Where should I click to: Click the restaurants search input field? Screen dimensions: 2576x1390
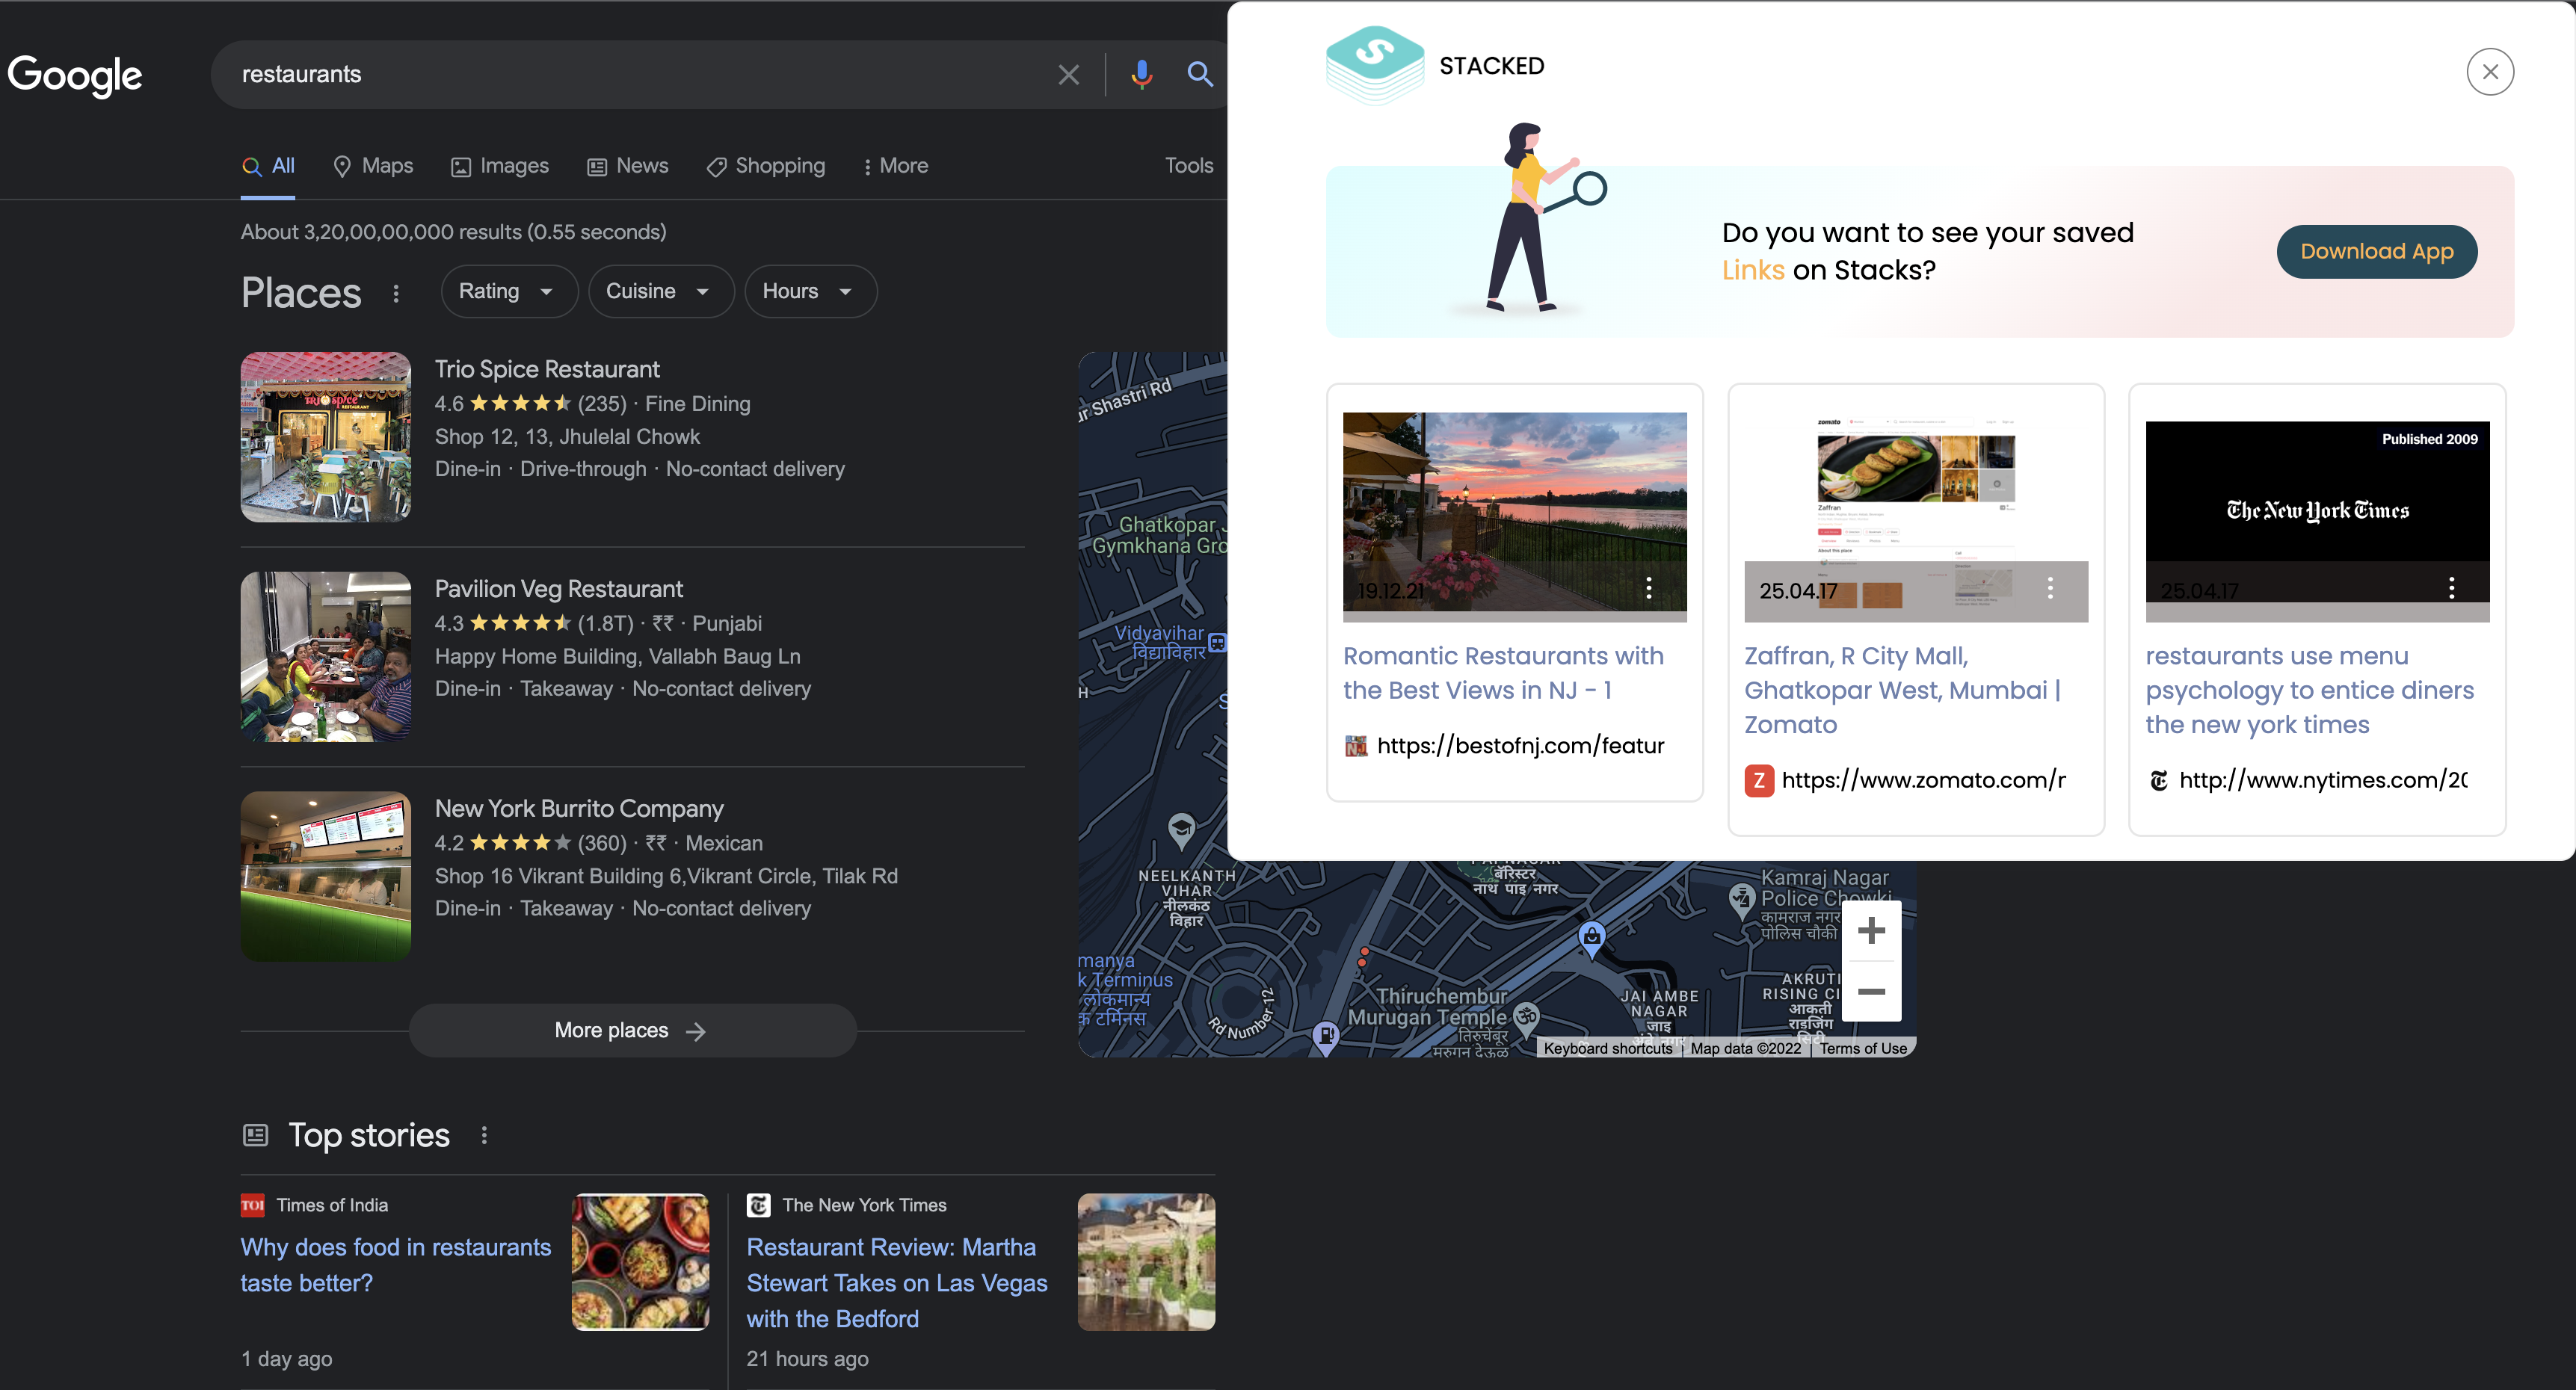[640, 75]
